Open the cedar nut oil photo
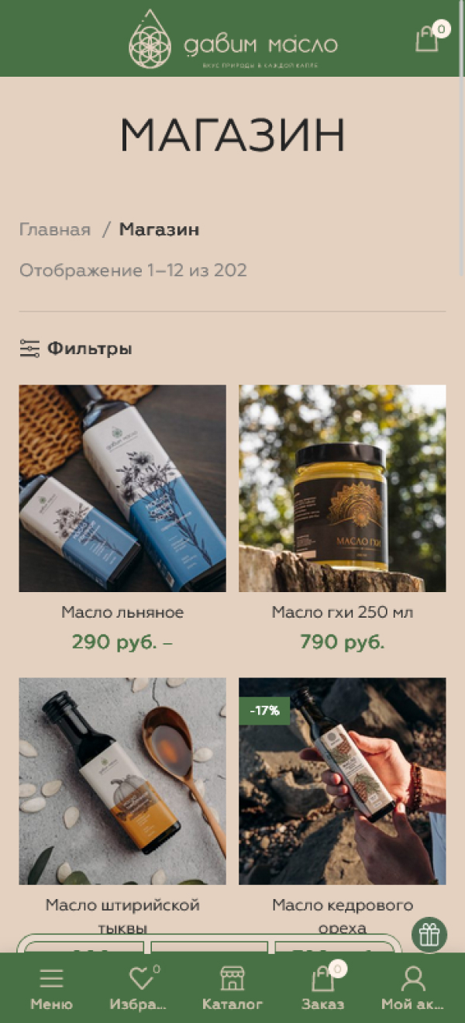 (x=343, y=781)
